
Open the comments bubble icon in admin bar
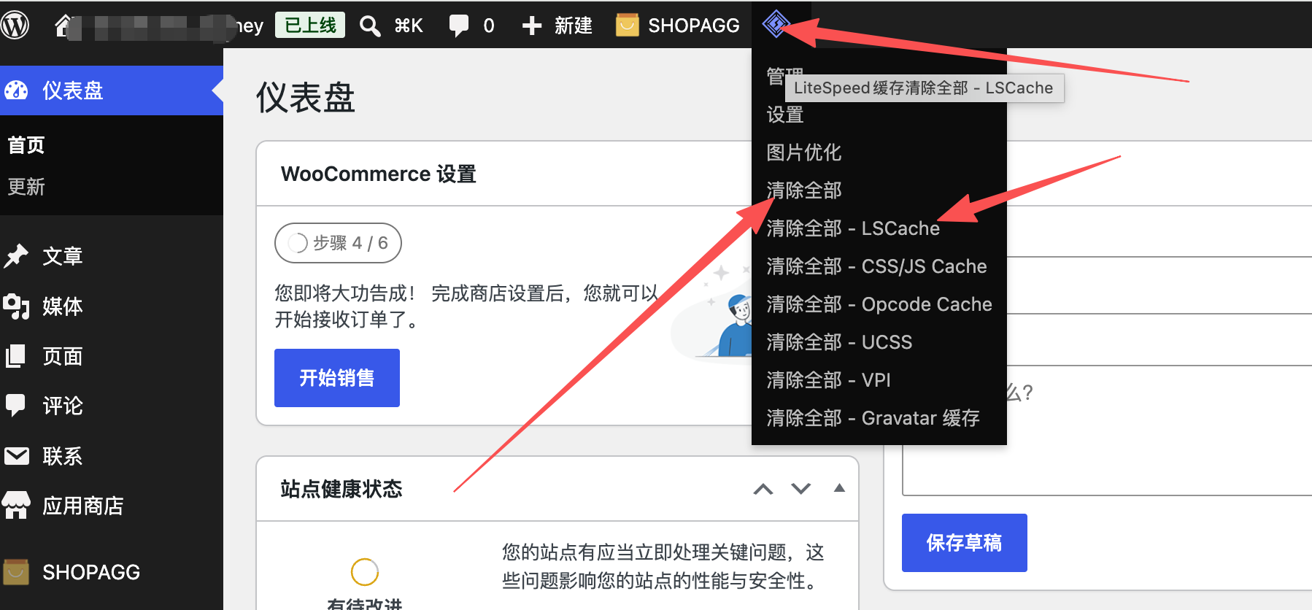pyautogui.click(x=459, y=26)
